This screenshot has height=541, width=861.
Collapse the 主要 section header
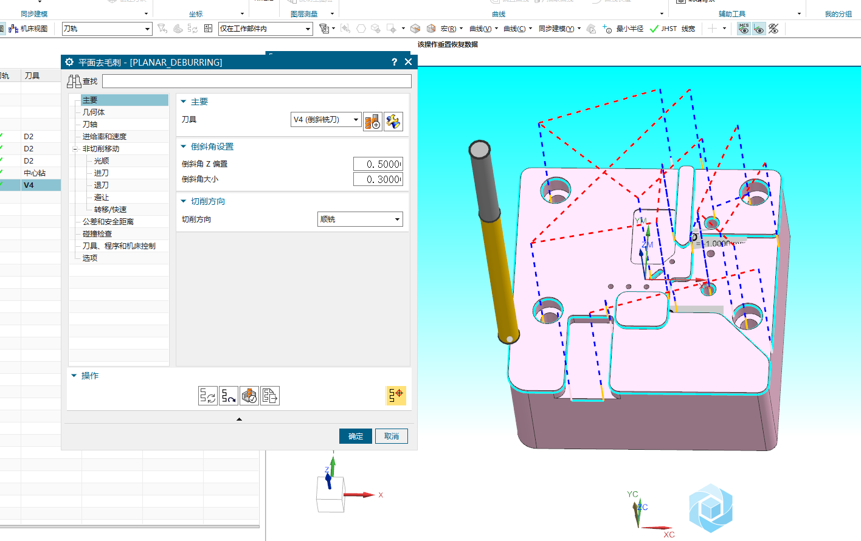(x=184, y=102)
